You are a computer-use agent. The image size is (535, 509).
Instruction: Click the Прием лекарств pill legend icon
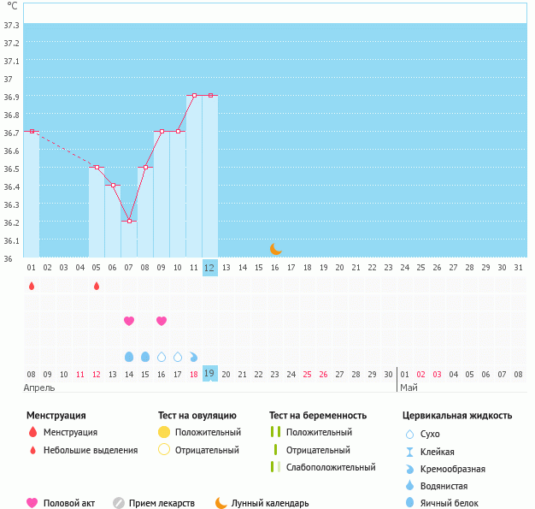tap(119, 503)
